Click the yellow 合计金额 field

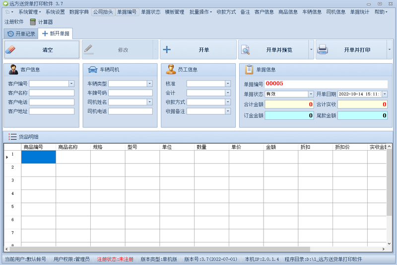[289, 104]
